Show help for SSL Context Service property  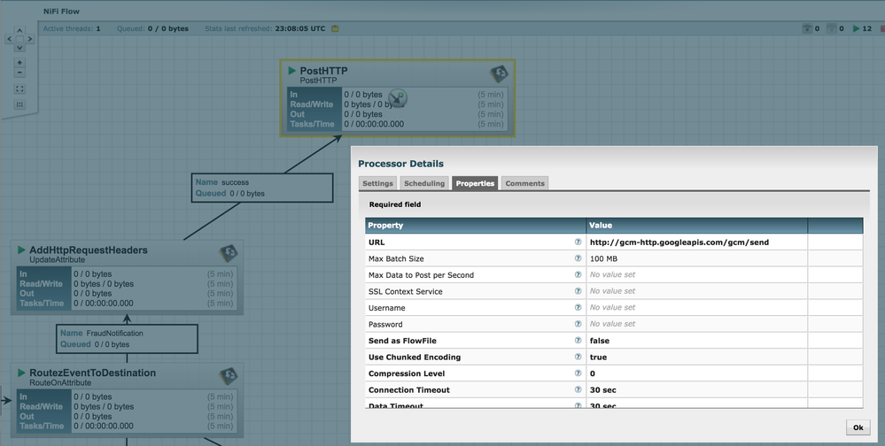(578, 291)
